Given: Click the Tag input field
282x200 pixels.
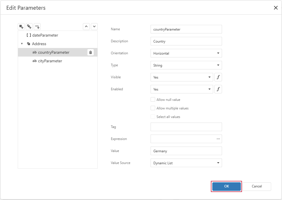Looking at the screenshot, I should pos(186,127).
